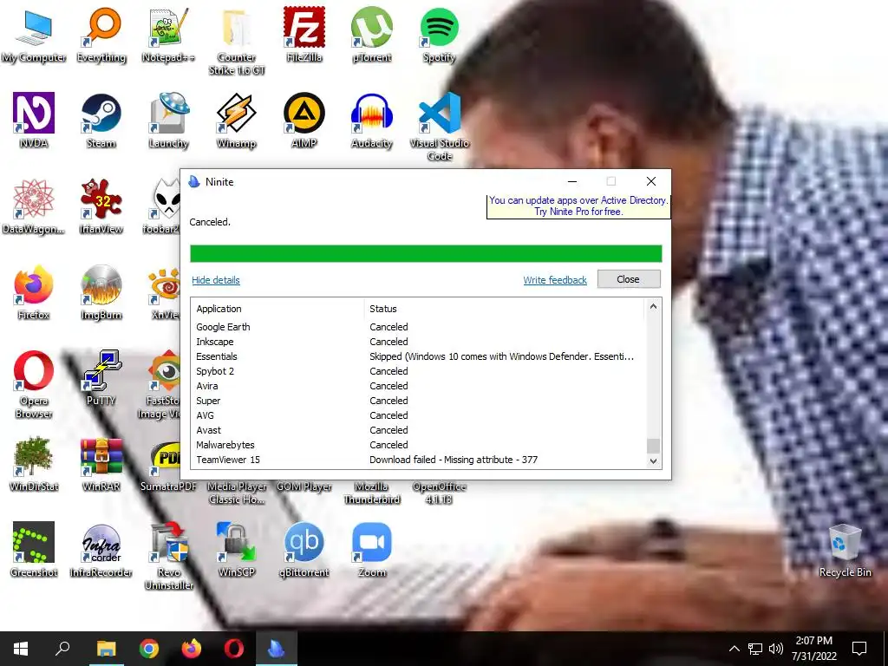Screen dimensions: 888x666
Task: Select the DataWagon desktop icon
Action: [34, 206]
